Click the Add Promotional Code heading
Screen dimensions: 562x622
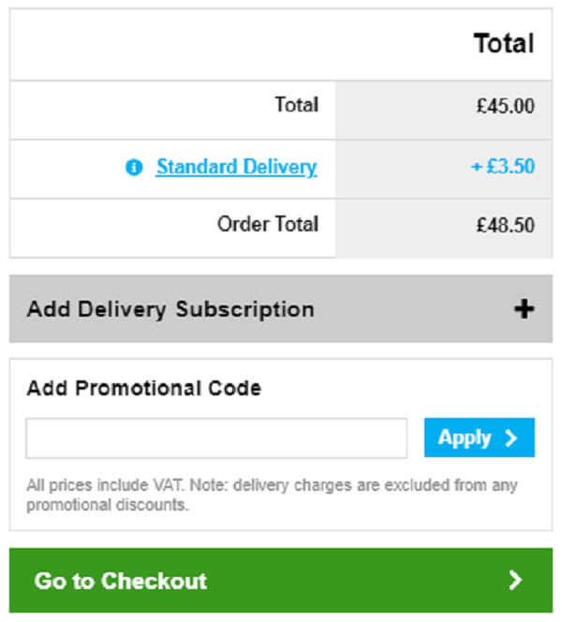pyautogui.click(x=144, y=388)
